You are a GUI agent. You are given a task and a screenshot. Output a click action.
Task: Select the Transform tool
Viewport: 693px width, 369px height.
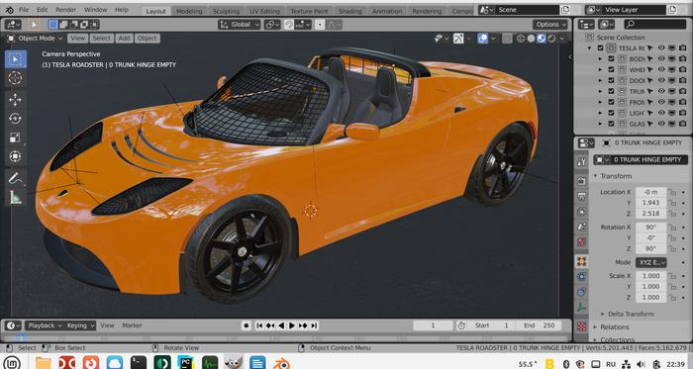point(15,156)
